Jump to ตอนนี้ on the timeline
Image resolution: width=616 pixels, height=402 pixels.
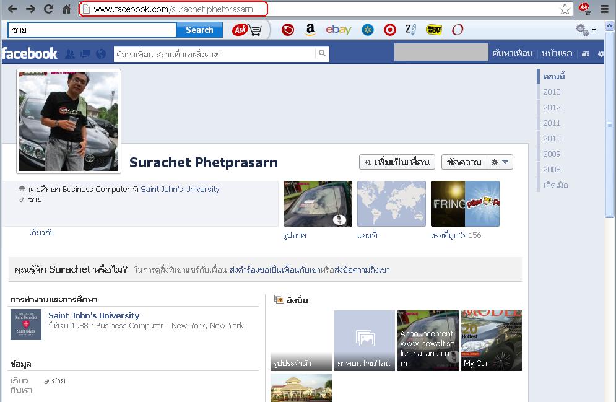[x=554, y=76]
